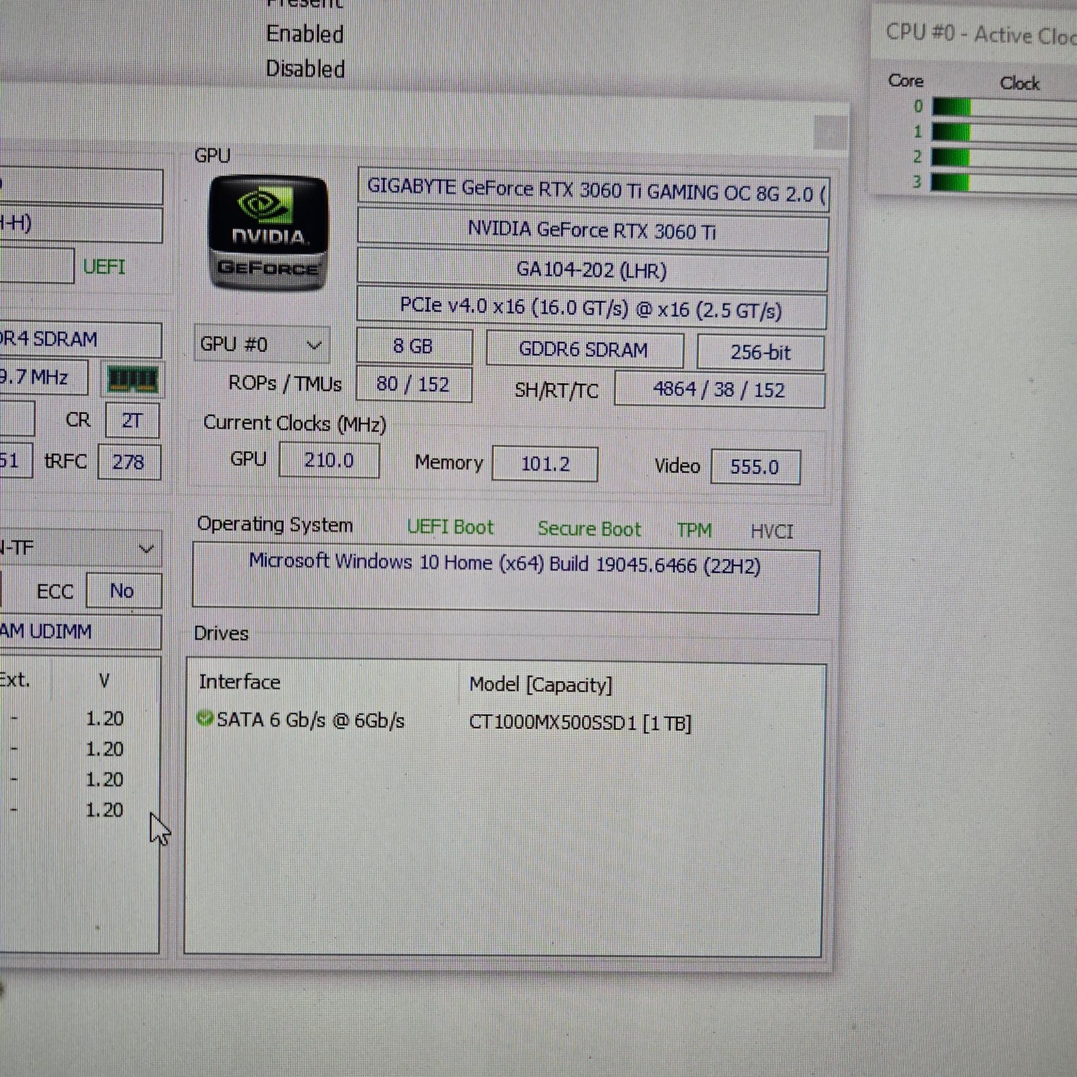The height and width of the screenshot is (1077, 1077).
Task: Click the tRFC 278 value field
Action: [129, 462]
